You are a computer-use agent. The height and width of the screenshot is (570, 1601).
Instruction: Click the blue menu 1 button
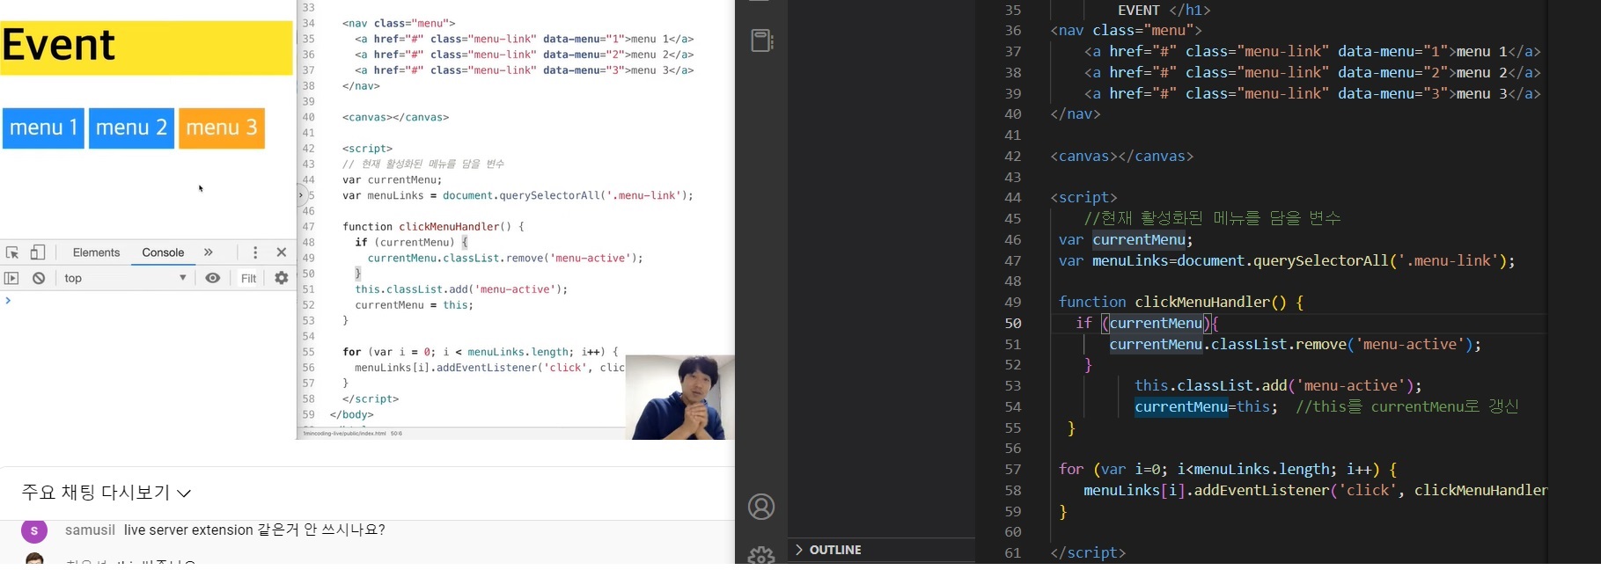[x=43, y=128]
